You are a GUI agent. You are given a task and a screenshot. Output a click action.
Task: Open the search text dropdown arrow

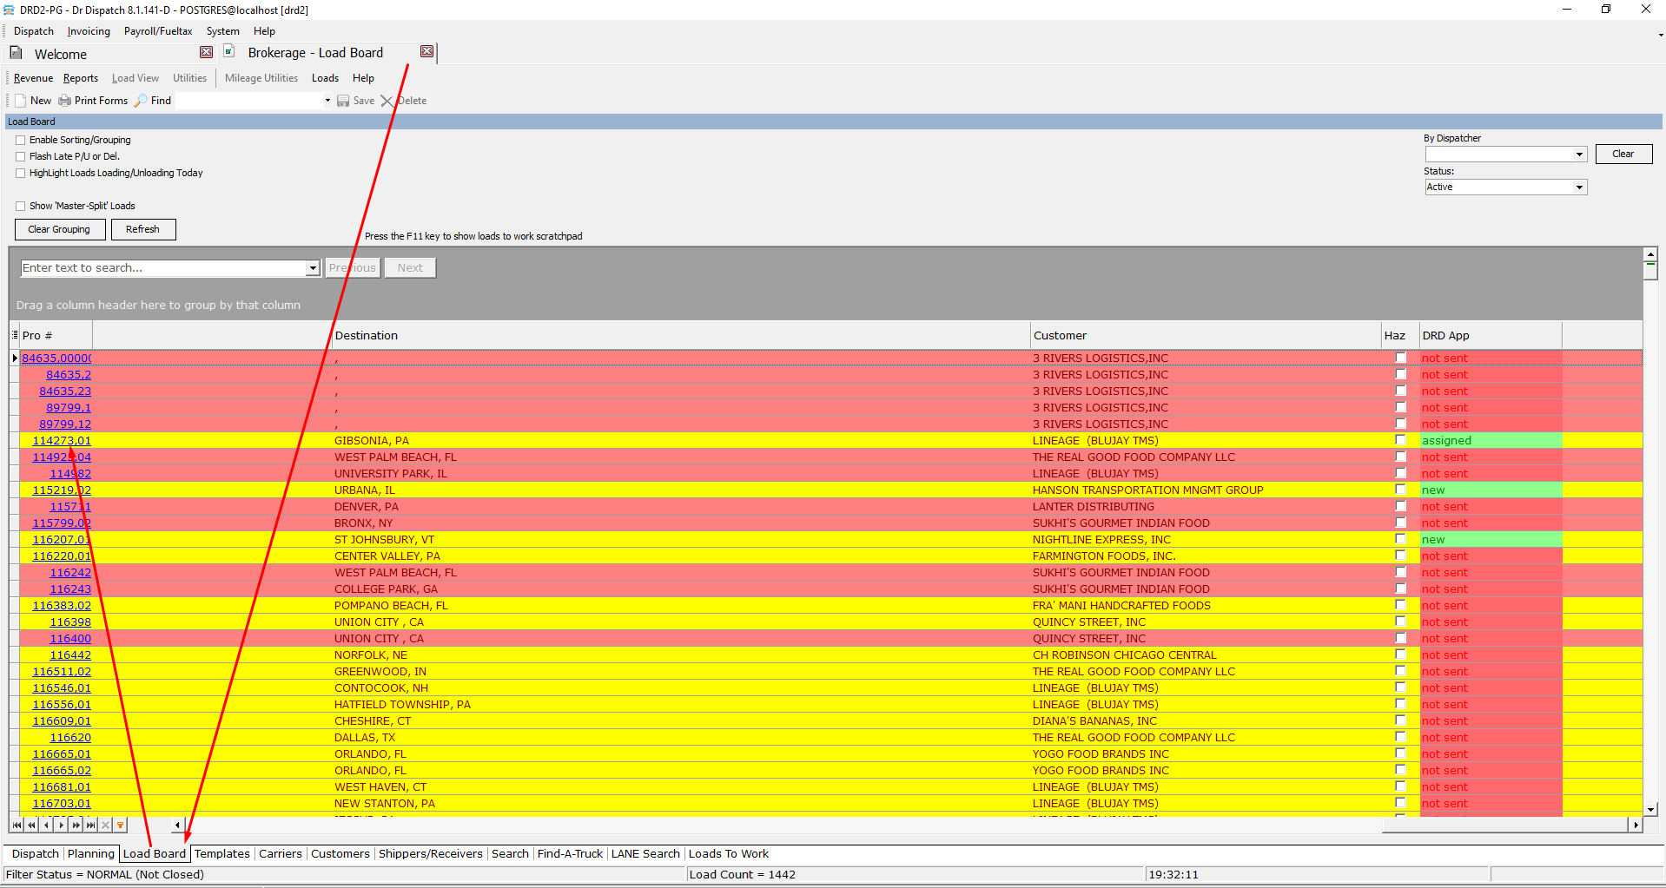[313, 268]
